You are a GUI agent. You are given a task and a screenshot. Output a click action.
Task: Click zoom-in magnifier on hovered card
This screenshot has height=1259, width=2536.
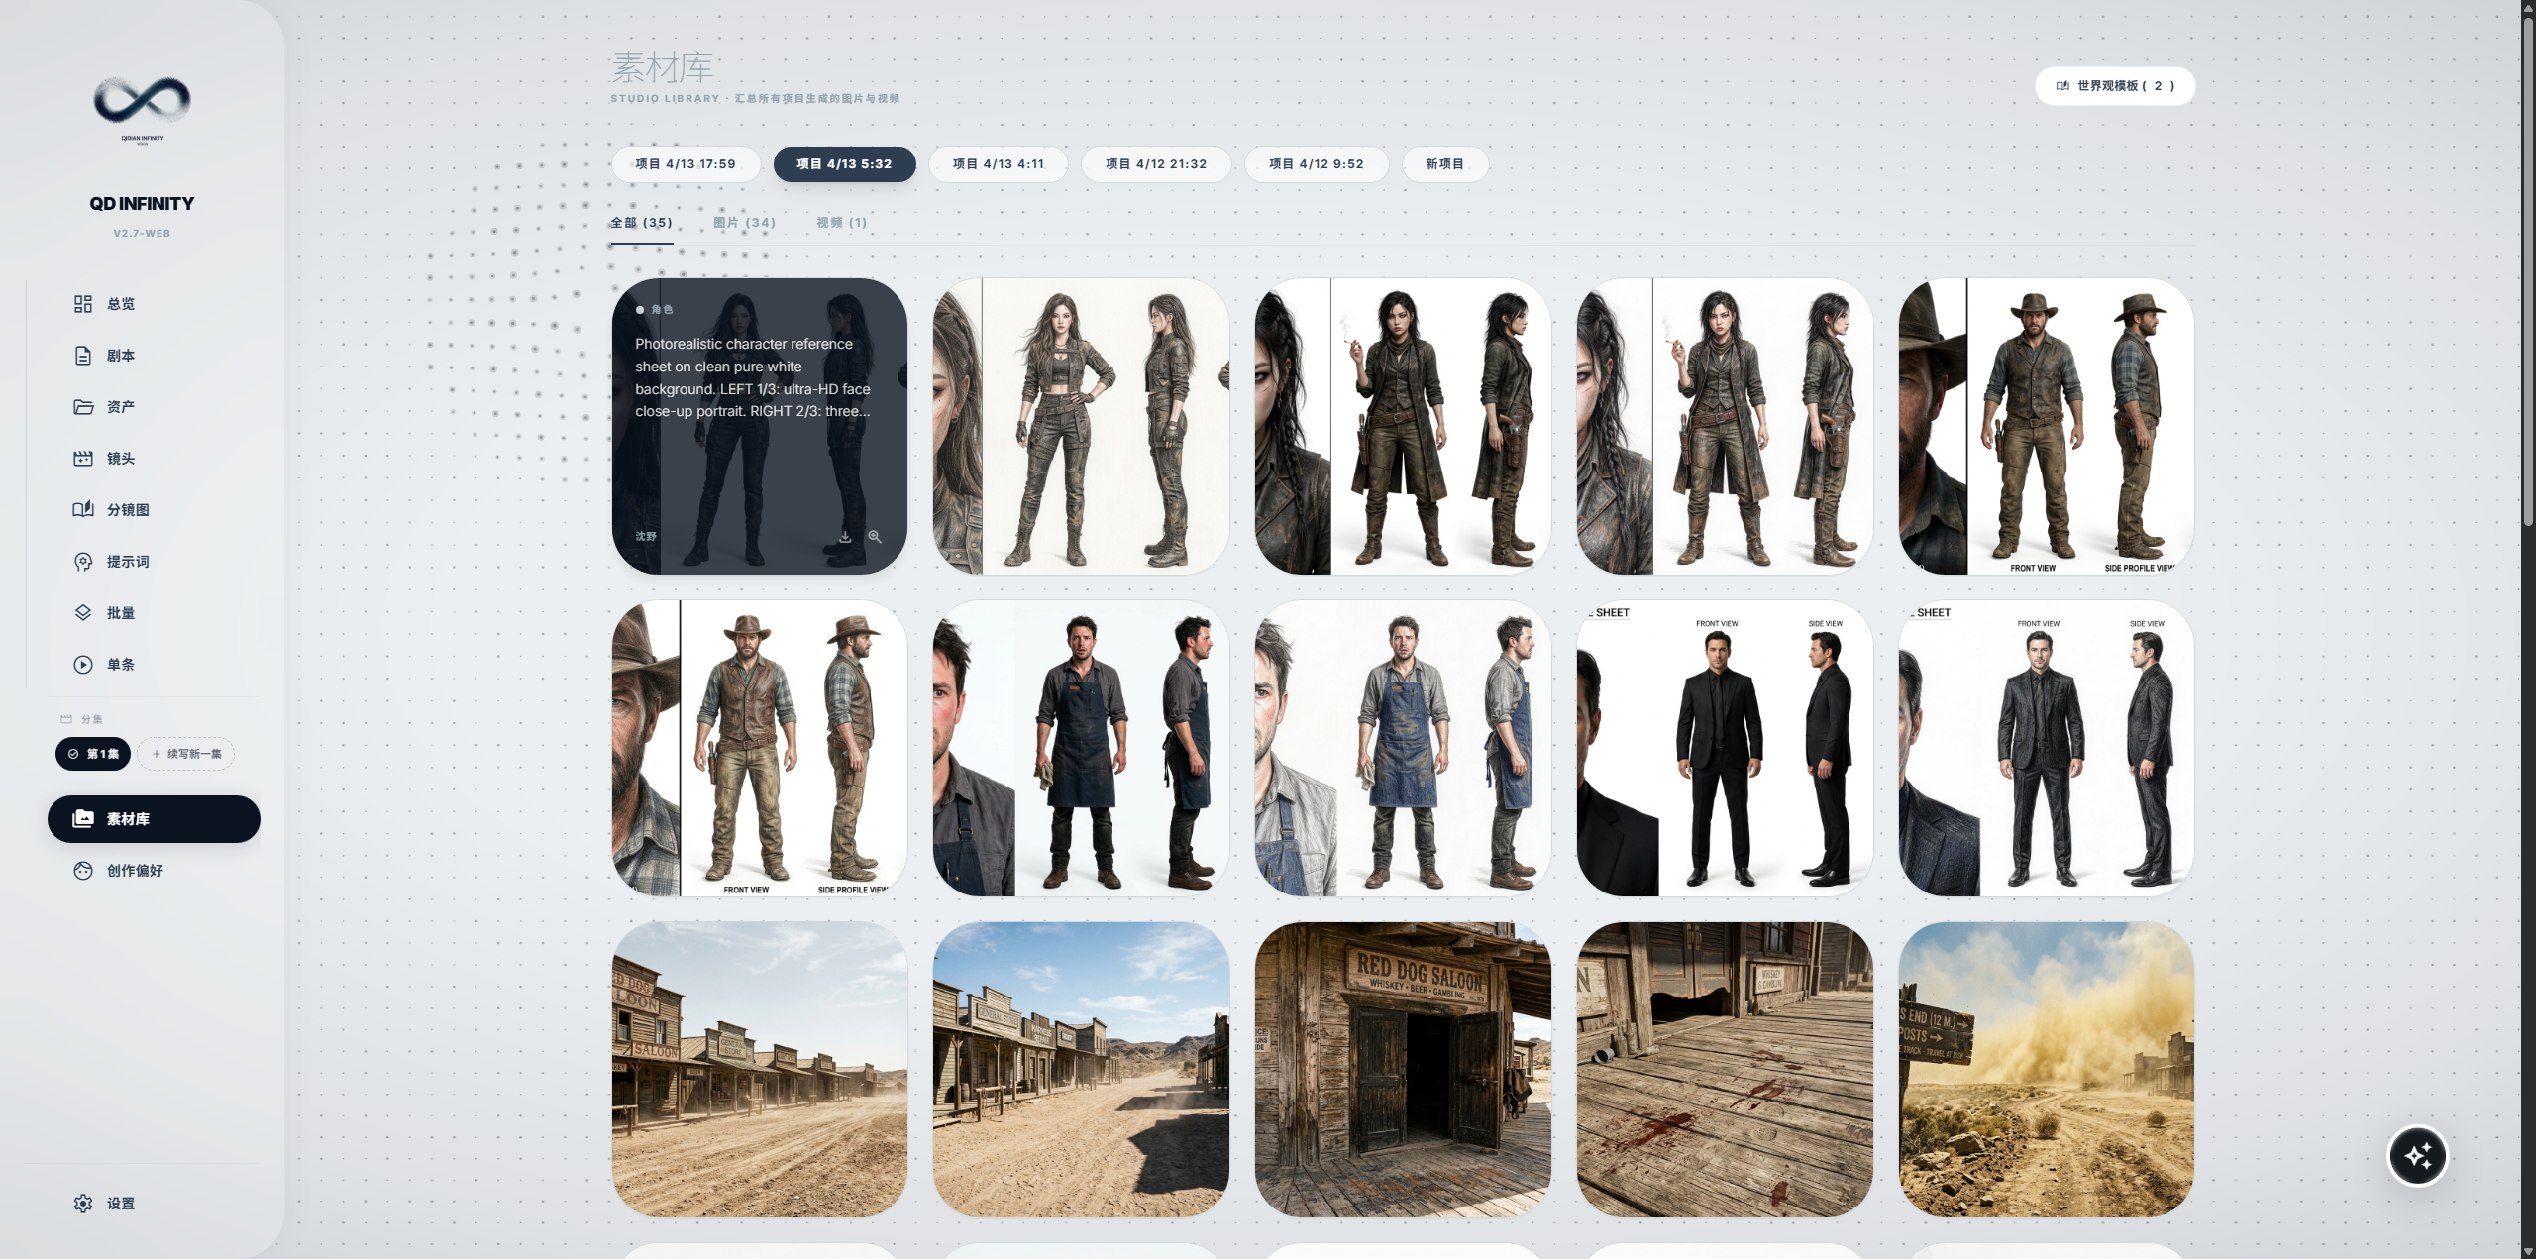pos(875,537)
